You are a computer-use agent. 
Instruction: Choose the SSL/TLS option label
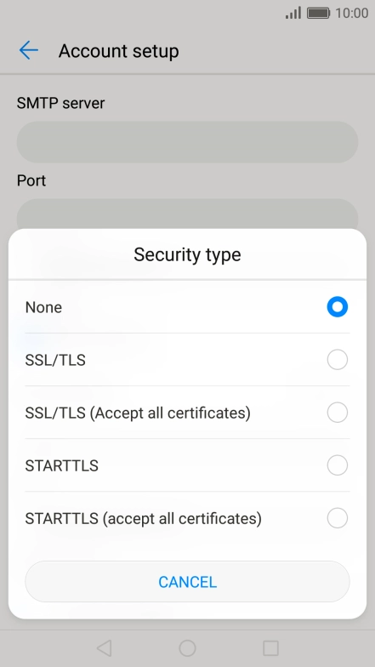pyautogui.click(x=55, y=360)
